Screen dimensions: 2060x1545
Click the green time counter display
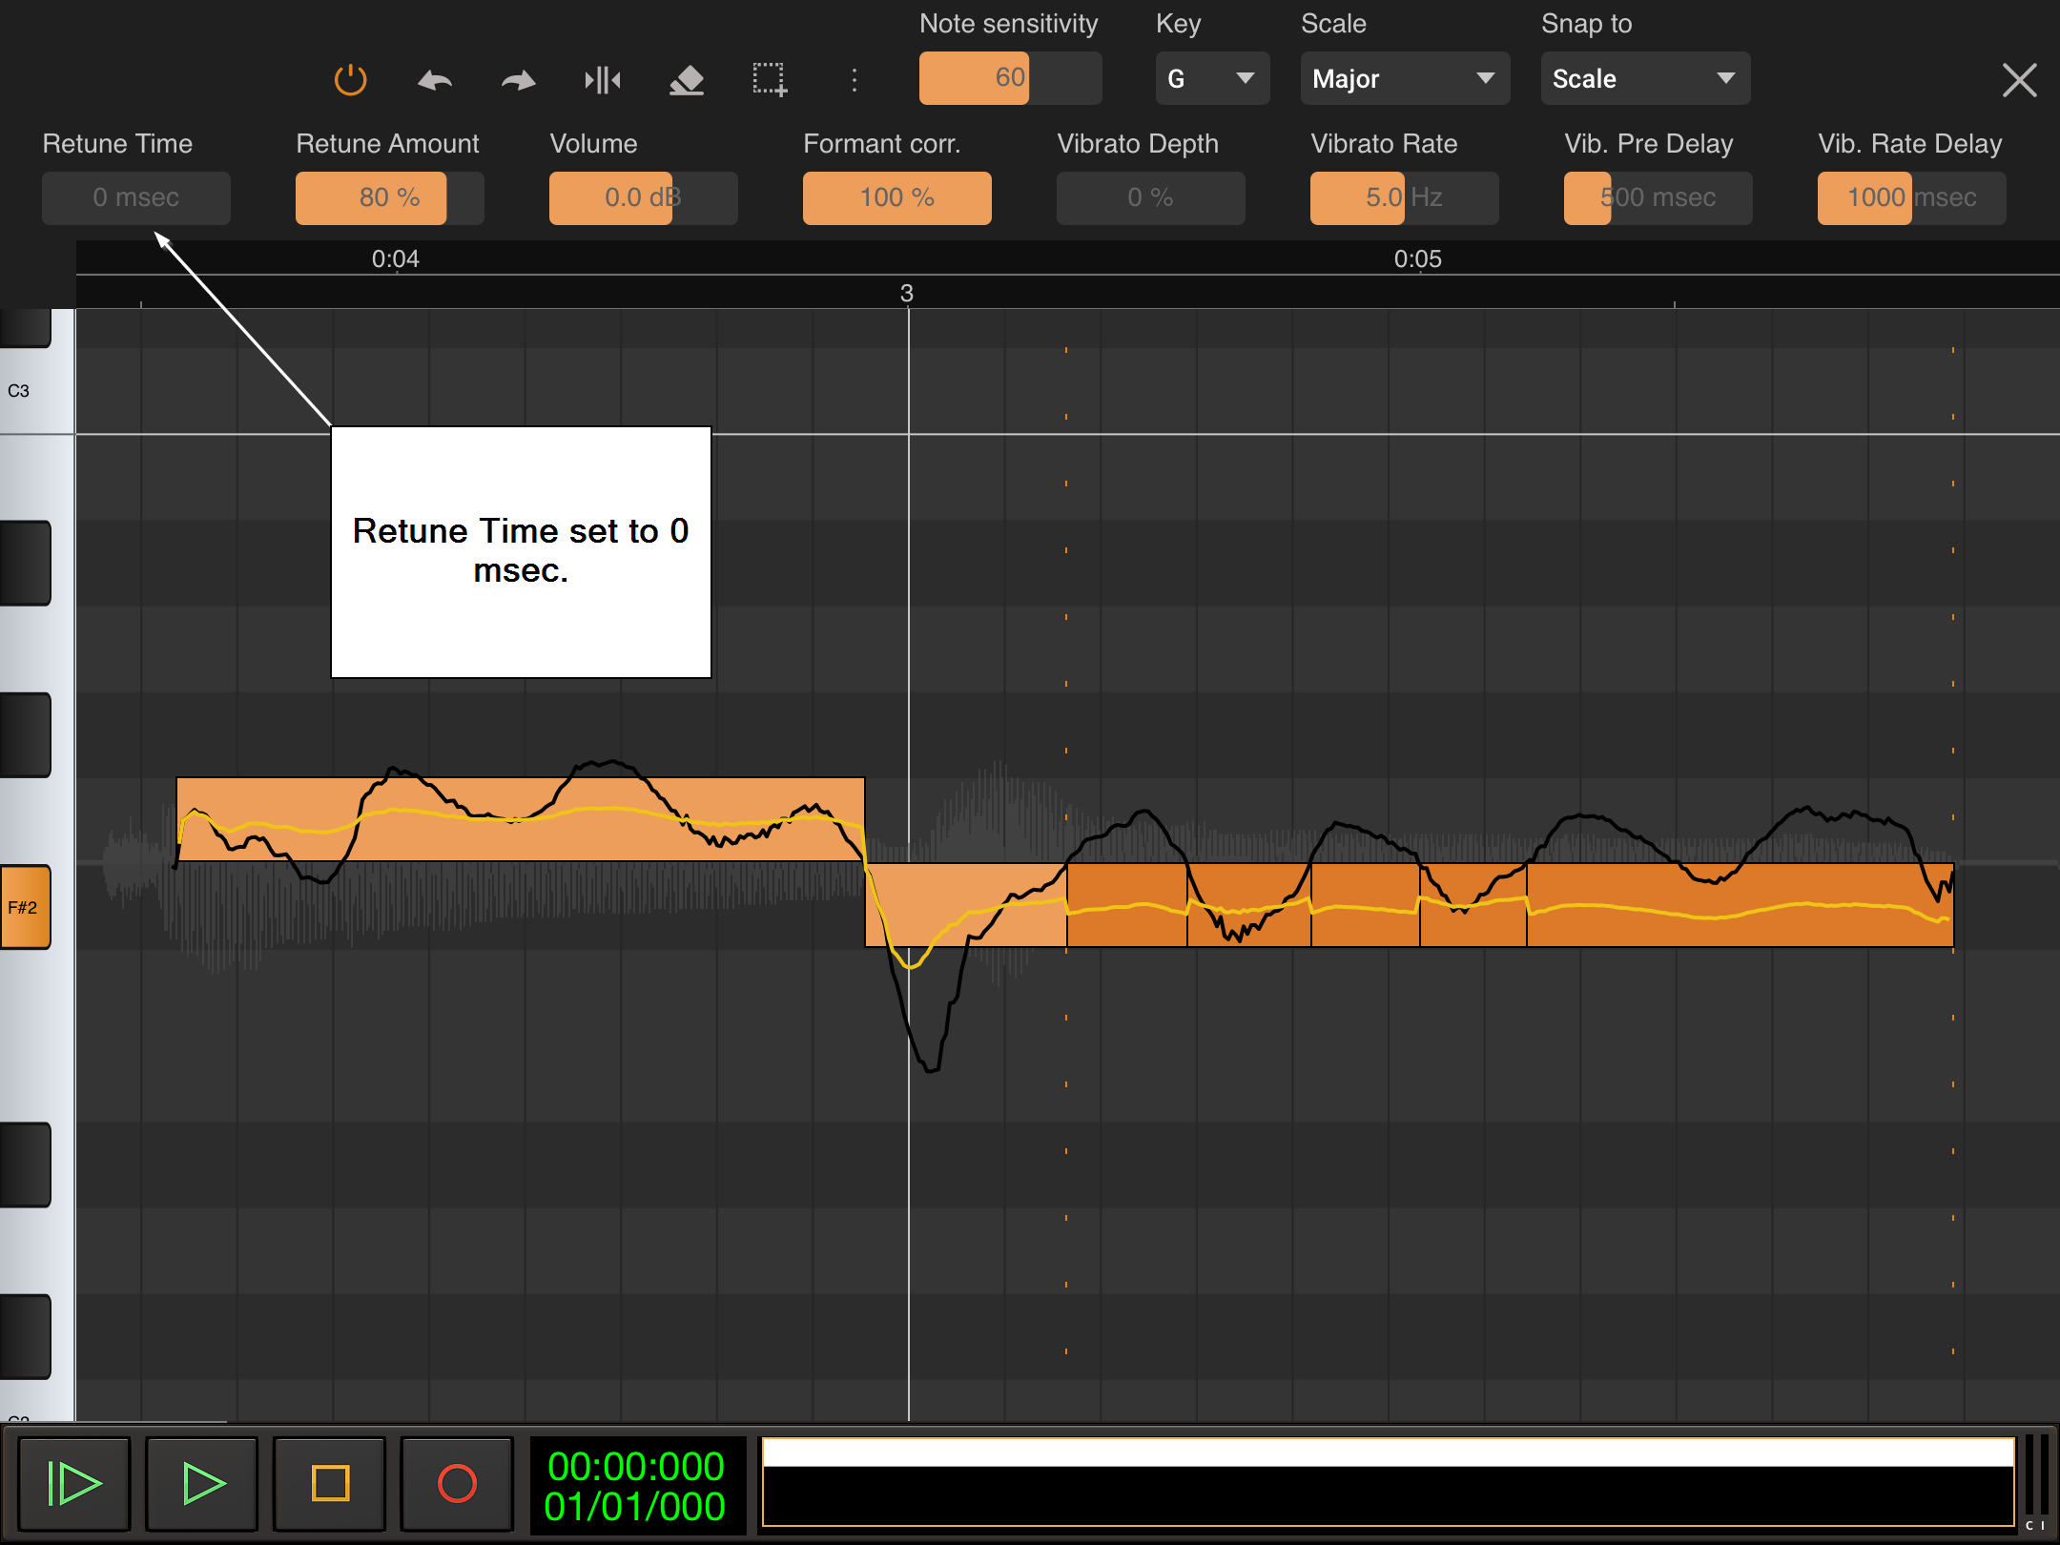click(x=635, y=1485)
